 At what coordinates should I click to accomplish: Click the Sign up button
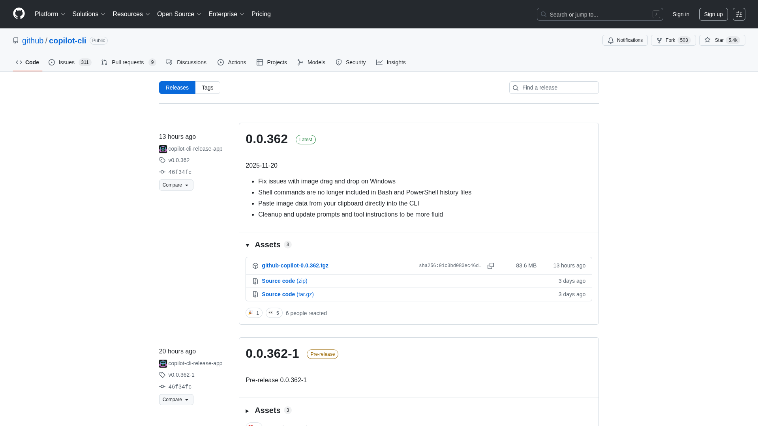tap(713, 14)
